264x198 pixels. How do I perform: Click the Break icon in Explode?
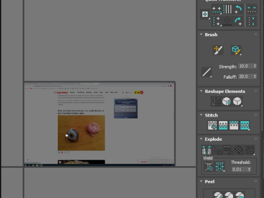206,150
